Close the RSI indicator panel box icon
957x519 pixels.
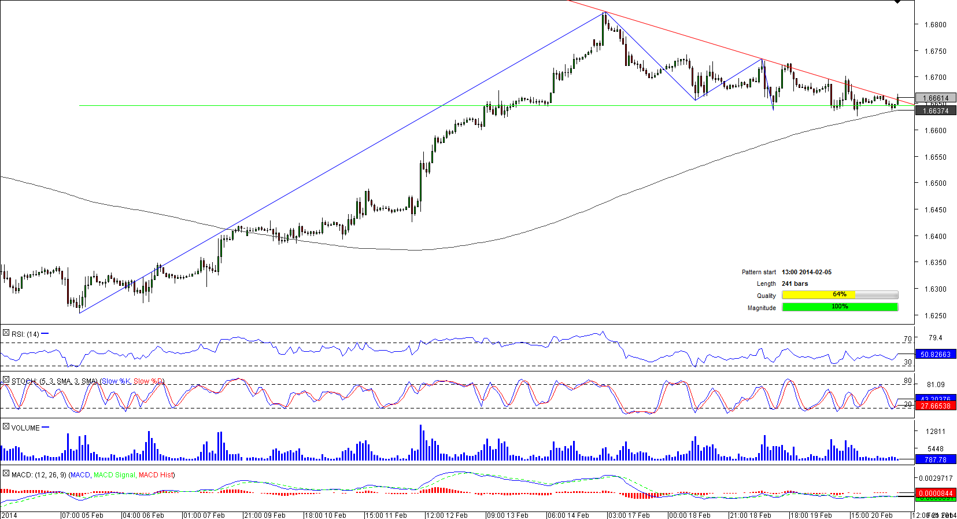click(x=6, y=333)
